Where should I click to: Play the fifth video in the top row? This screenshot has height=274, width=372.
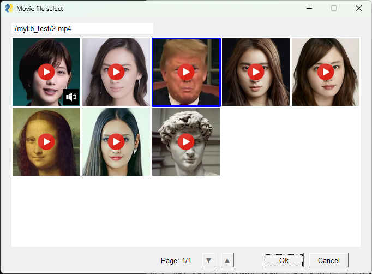tap(326, 72)
